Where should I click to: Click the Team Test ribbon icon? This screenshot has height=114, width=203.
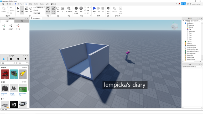click(x=114, y=9)
